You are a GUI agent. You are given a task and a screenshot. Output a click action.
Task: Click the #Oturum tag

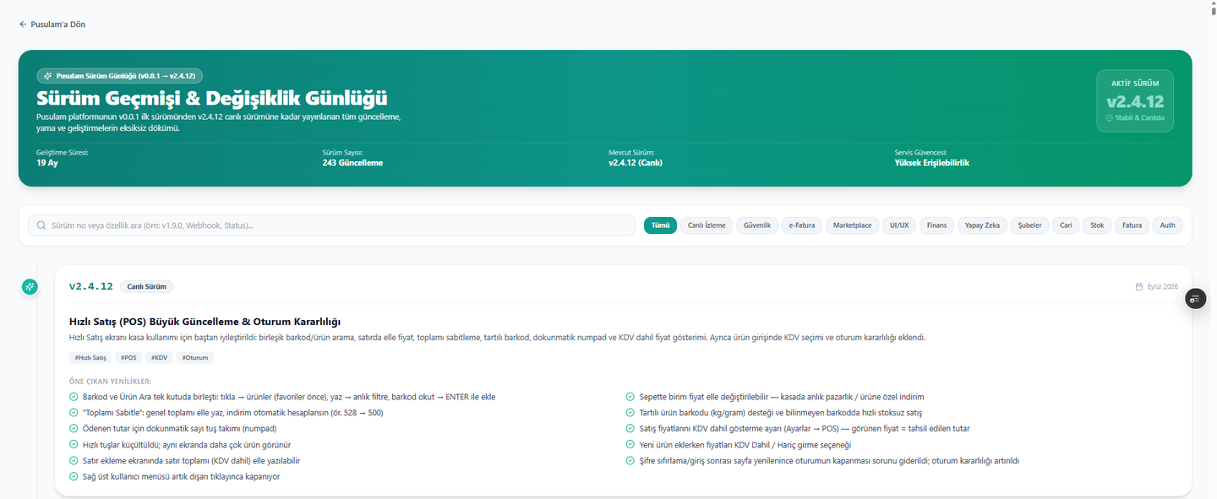click(195, 358)
